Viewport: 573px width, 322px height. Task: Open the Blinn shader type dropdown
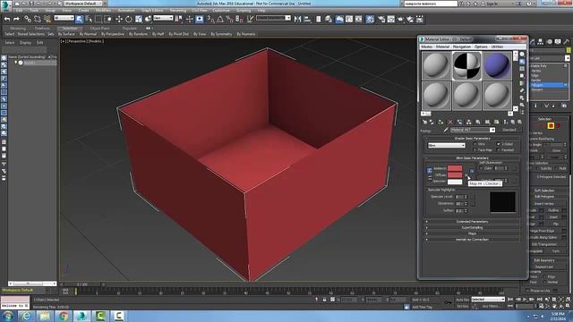coord(446,145)
